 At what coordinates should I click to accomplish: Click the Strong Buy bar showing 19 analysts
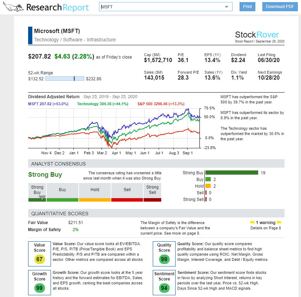click(x=232, y=173)
